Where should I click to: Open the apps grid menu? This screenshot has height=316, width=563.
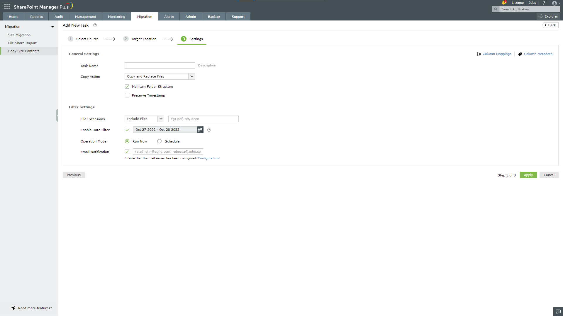(6, 6)
